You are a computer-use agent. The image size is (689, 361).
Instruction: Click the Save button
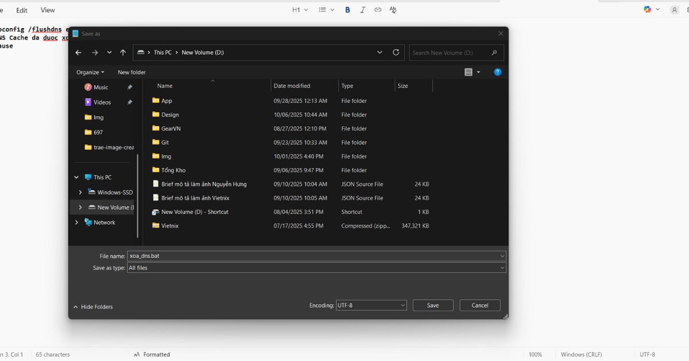click(432, 305)
